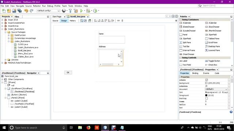Image resolution: width=234 pixels, height=131 pixels.
Task: Click the Build Project hammer icon
Action: point(70,11)
